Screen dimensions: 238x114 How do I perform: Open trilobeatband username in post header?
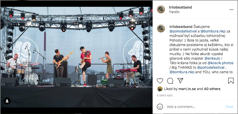[x=180, y=7]
